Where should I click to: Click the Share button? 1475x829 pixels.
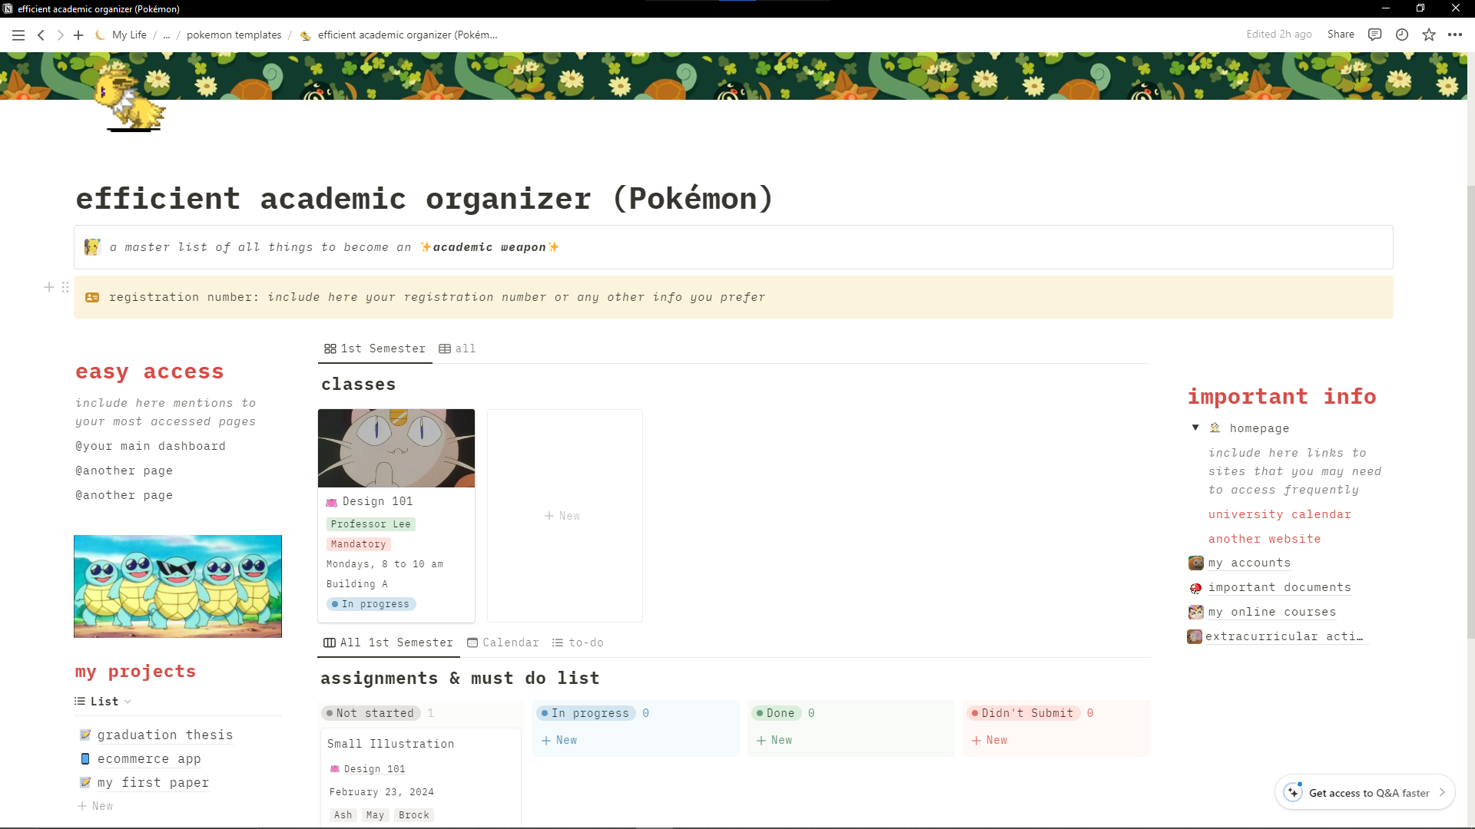[x=1341, y=35]
